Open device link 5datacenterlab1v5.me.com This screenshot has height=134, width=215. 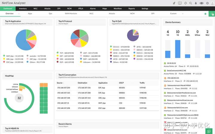pyautogui.click(x=177, y=107)
